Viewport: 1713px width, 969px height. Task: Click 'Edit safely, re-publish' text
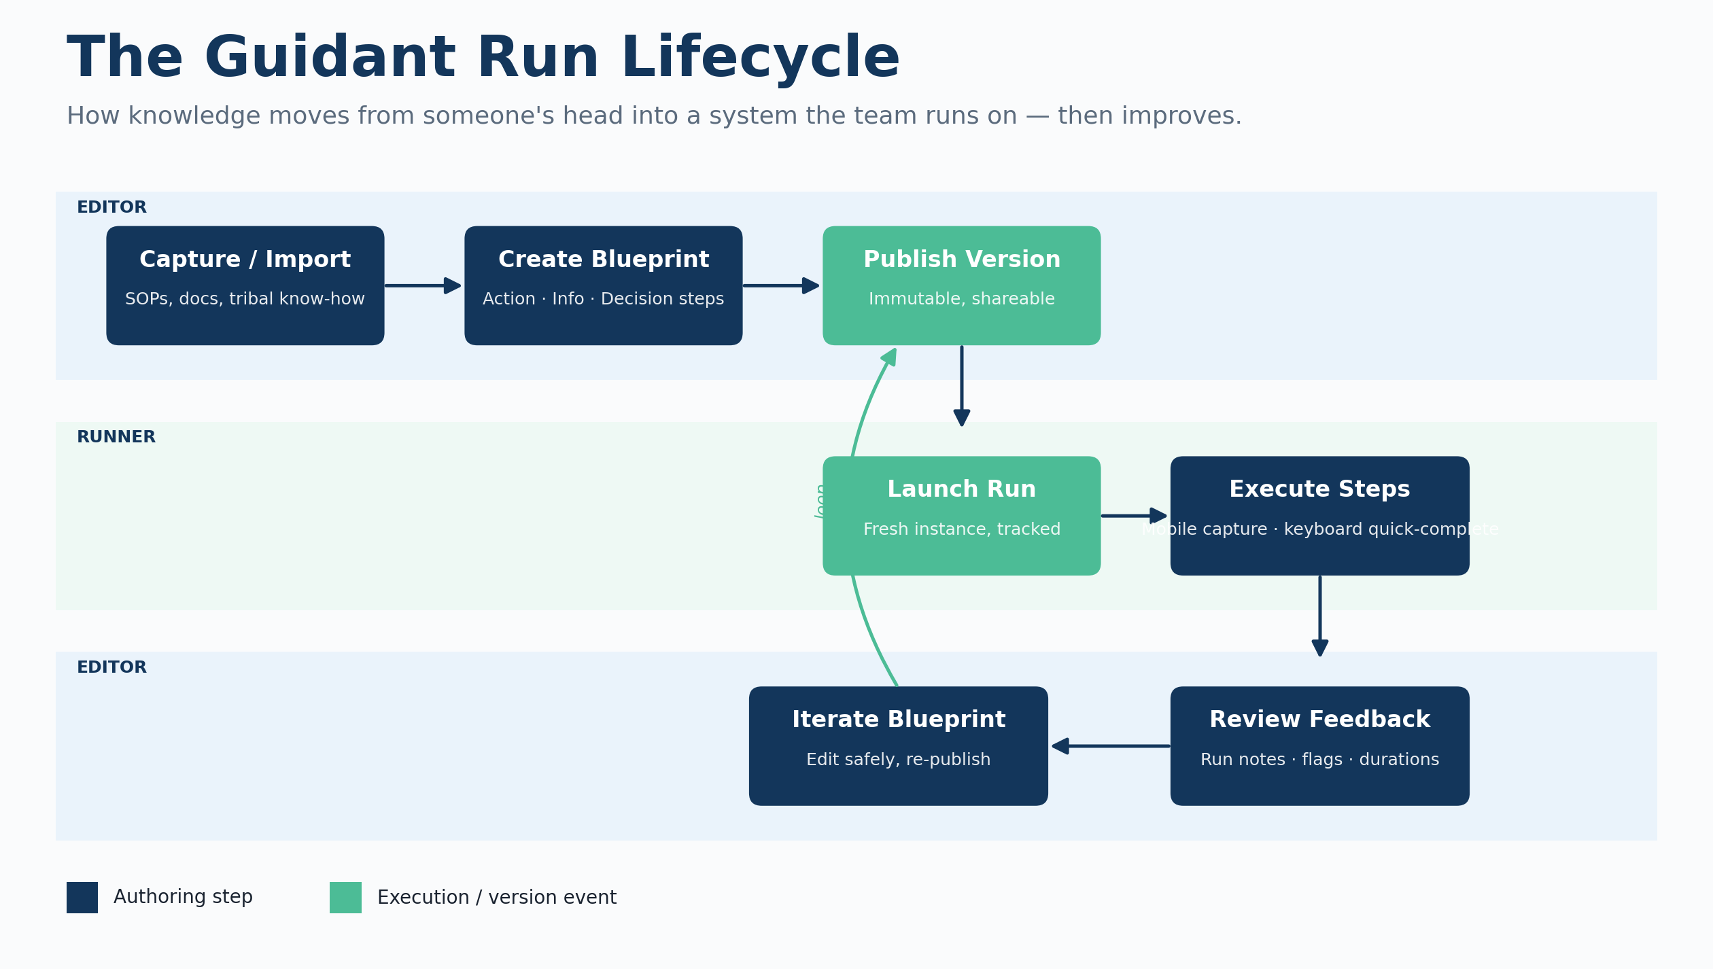[899, 760]
